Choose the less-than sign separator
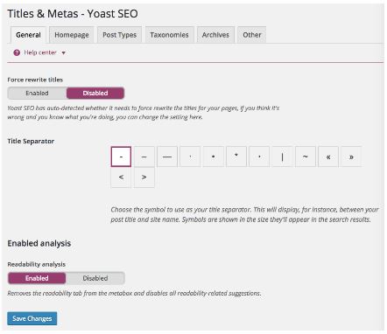Image resolution: width=387 pixels, height=334 pixels. 121,177
